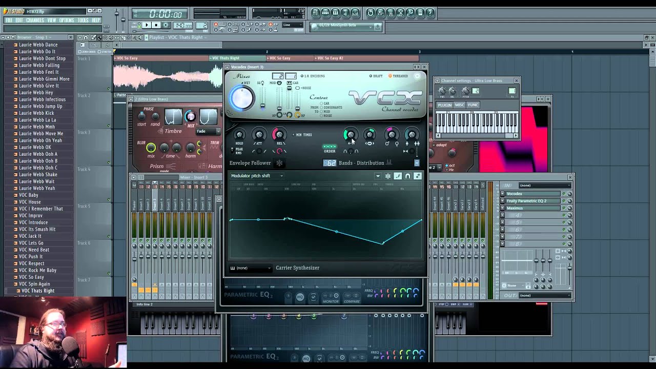Toggle MIN TIMES in Vocodex
Viewport: 656px width, 369px height.
pyautogui.click(x=302, y=135)
